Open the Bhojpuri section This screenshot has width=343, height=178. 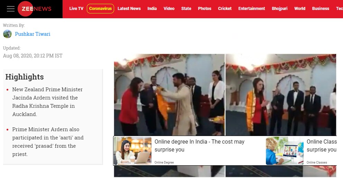(x=279, y=9)
